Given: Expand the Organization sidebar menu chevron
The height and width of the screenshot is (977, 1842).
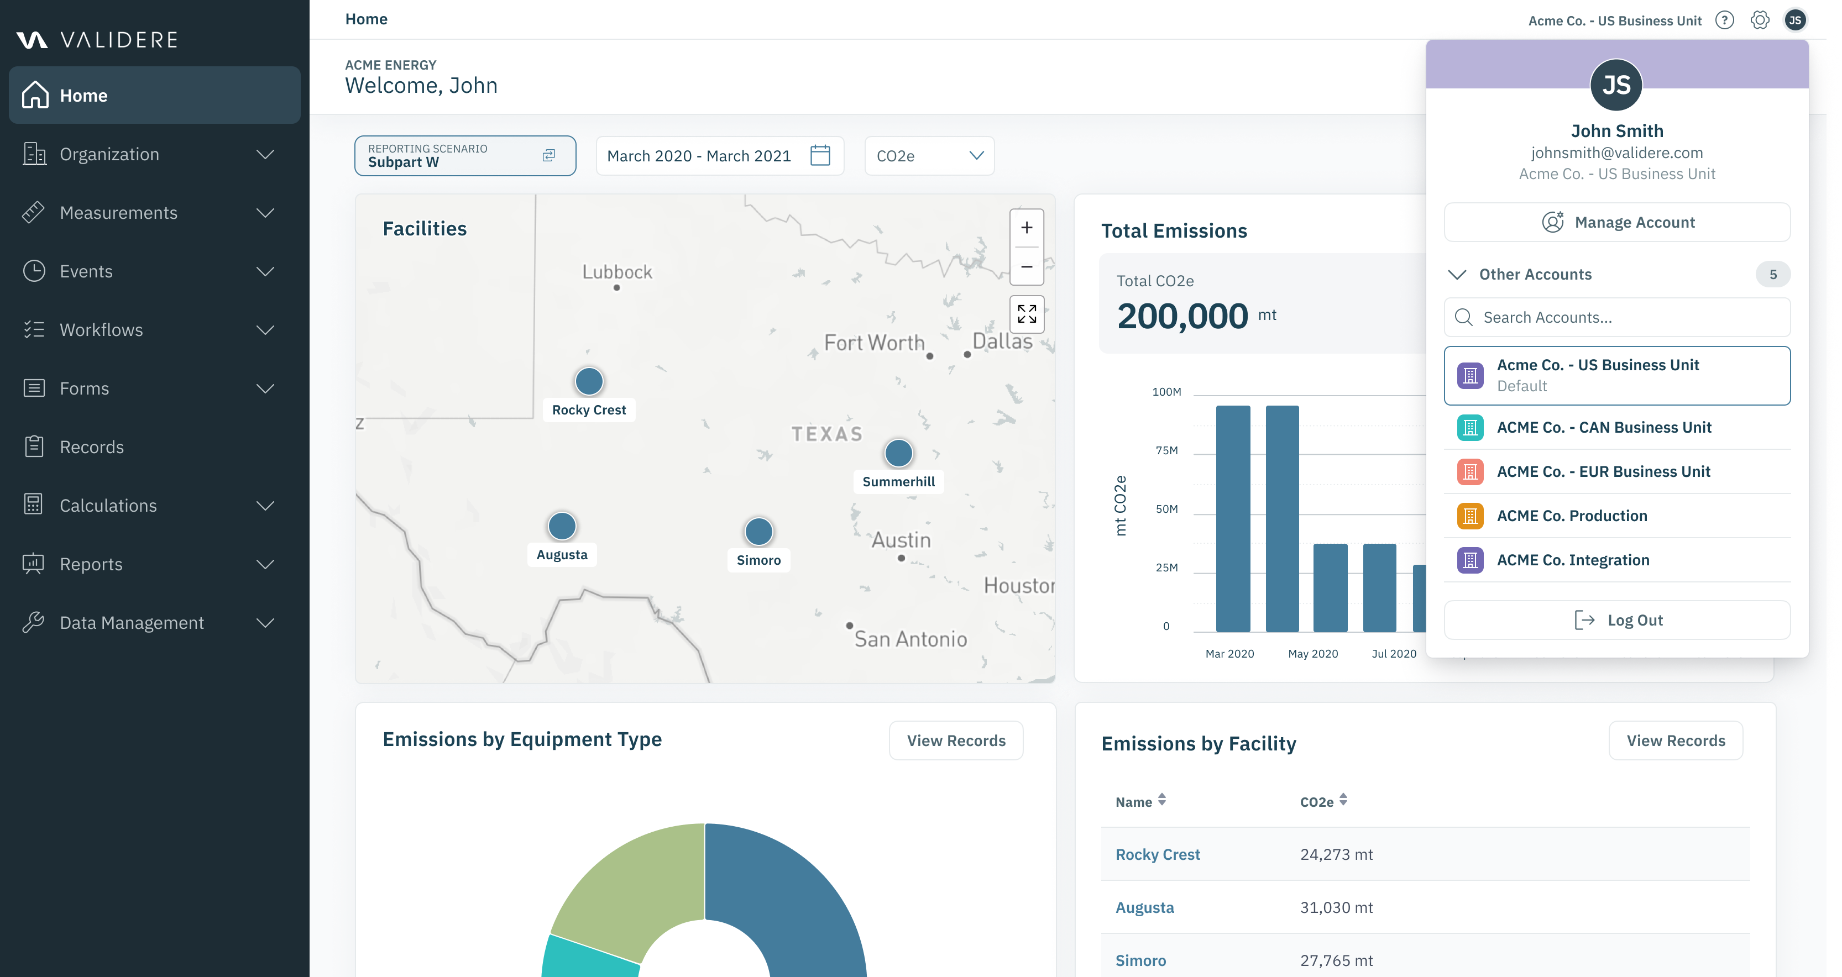Looking at the screenshot, I should pyautogui.click(x=265, y=154).
